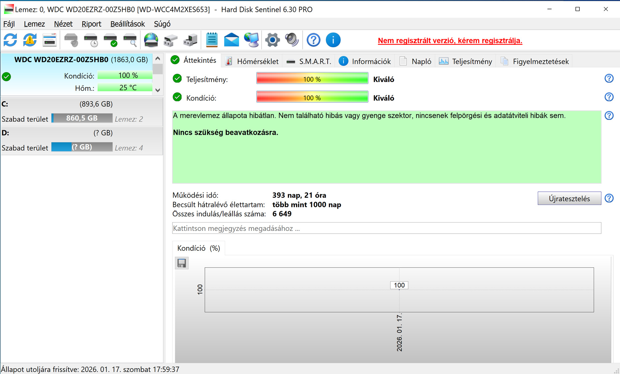Viewport: 620px width, 374px height.
Task: Click the blue Refresh arrows toolbar icon
Action: point(10,40)
